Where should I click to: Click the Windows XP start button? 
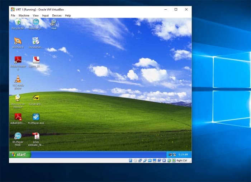coord(20,155)
